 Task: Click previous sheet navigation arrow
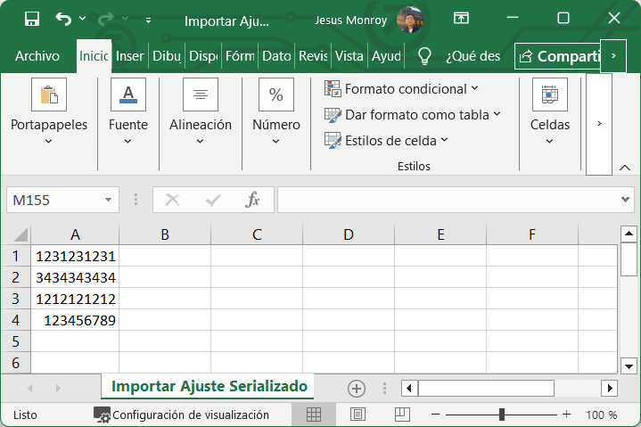[29, 388]
